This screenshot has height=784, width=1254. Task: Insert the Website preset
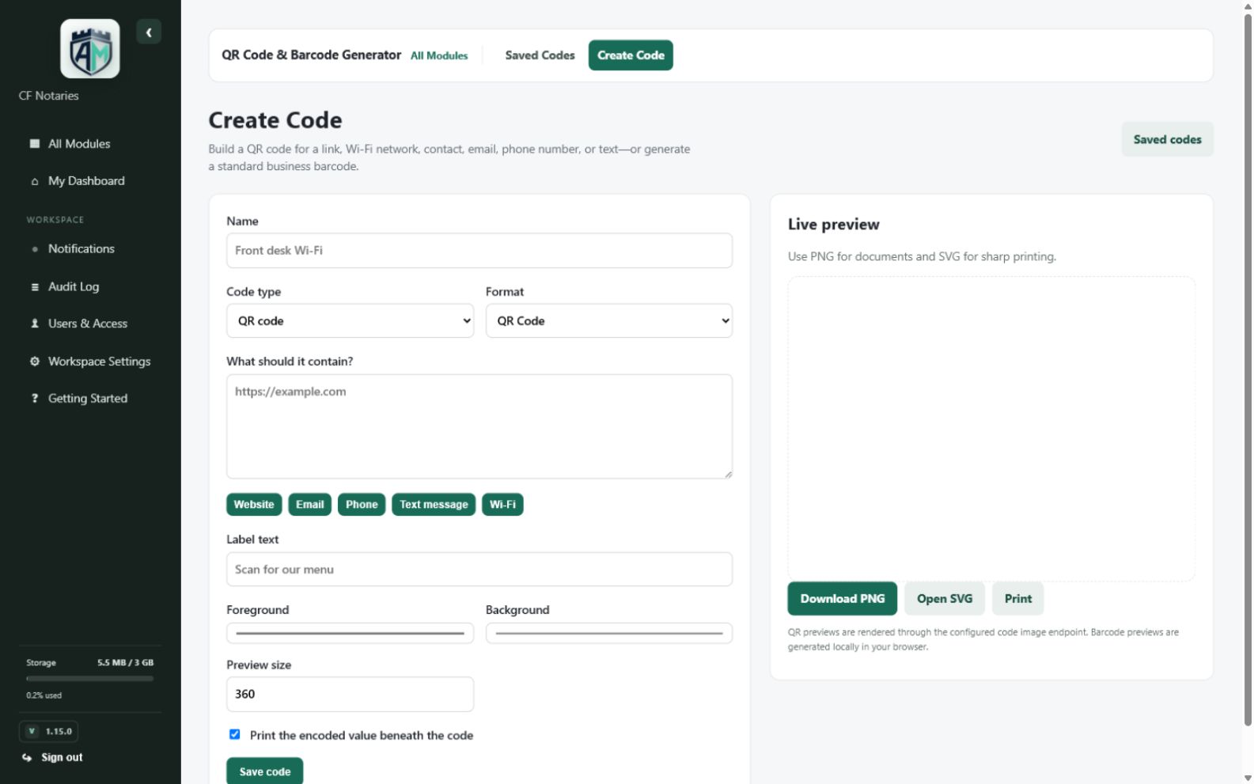[254, 505]
